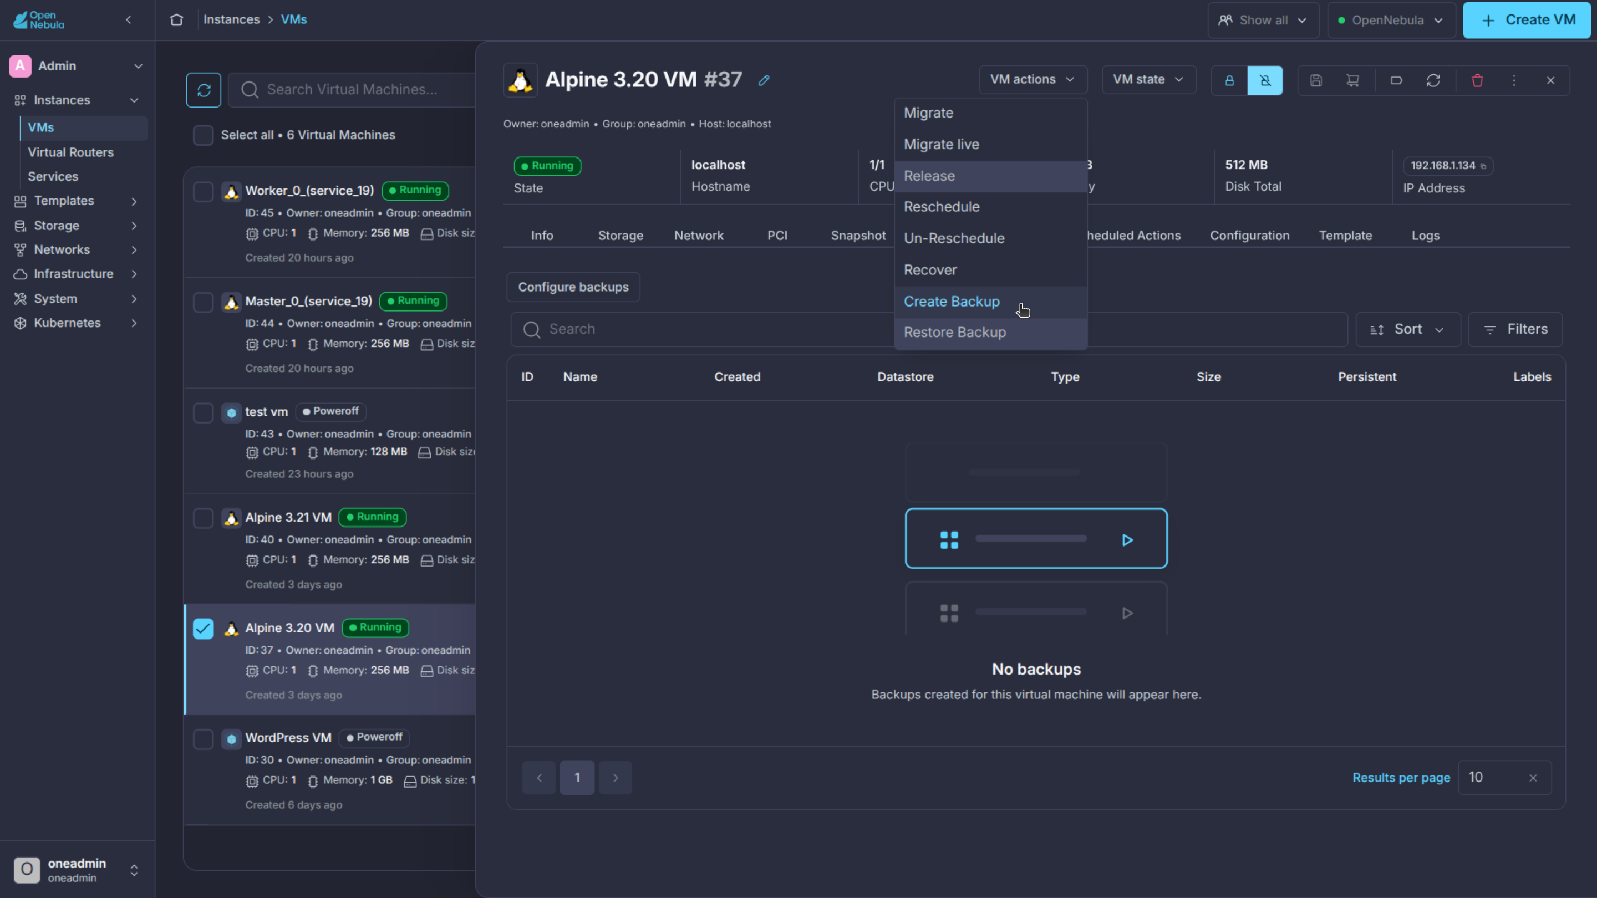Select Un-Reschedule menu item
The image size is (1597, 898).
pyautogui.click(x=991, y=238)
